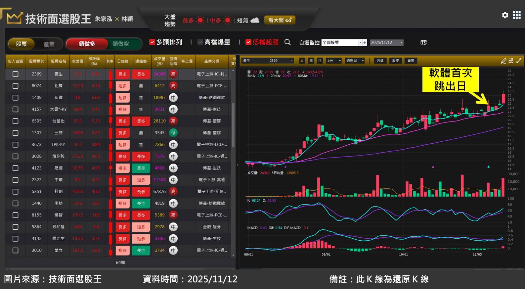Click the 看大盤 market overview button
Screen dimensions: 525x289
click(280, 20)
